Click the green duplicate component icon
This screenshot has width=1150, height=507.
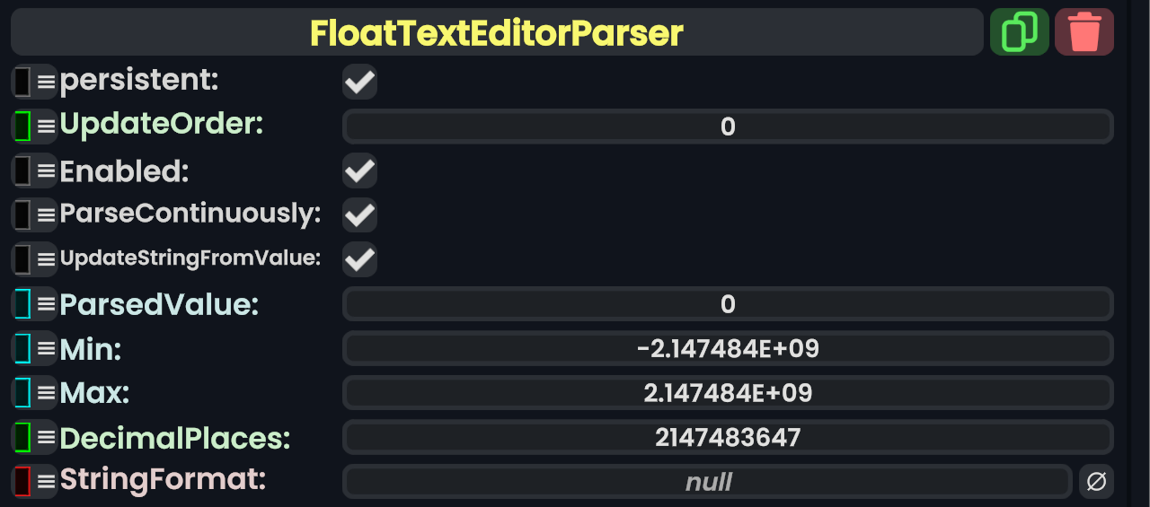click(x=1019, y=32)
